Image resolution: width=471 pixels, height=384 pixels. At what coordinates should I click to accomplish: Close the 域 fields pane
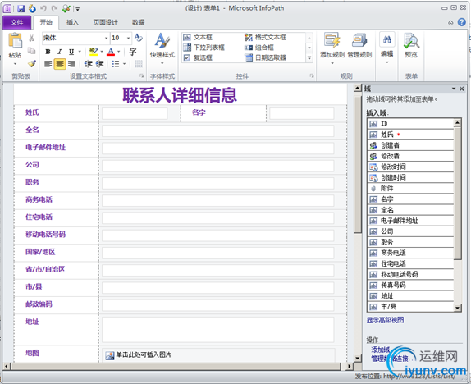(x=462, y=89)
